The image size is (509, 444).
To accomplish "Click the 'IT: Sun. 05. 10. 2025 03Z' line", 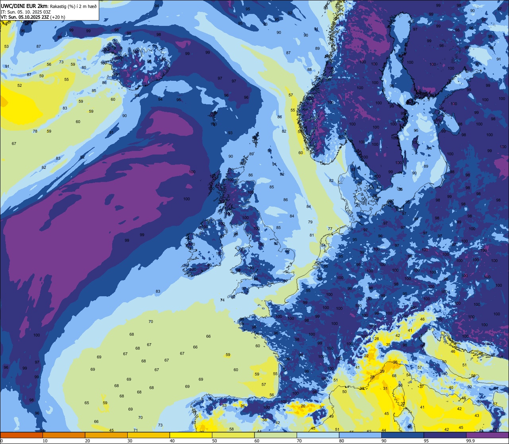I will click(25, 12).
